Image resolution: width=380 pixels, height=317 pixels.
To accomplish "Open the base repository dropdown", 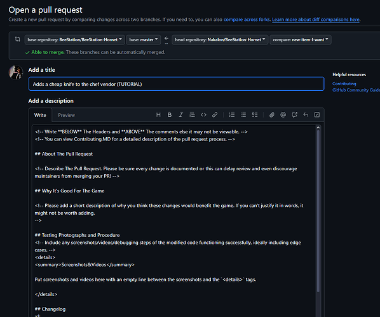I will pos(74,40).
